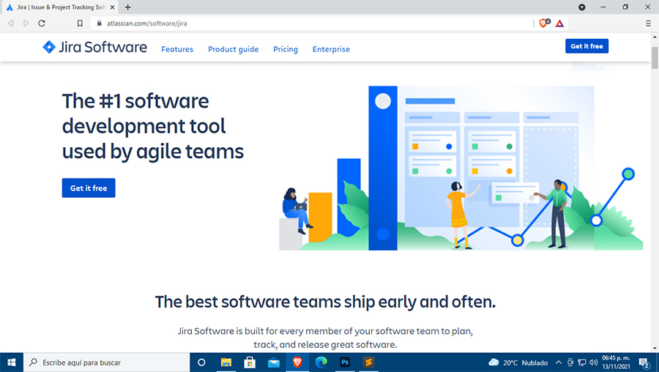This screenshot has width=659, height=372.
Task: Go back with browser back arrow
Action: pos(11,23)
